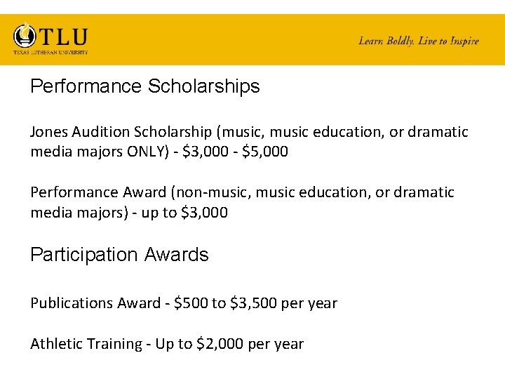Select the word ONLY in Jones line
Image resolution: width=505 pixels, height=379 pixels.
click(146, 152)
